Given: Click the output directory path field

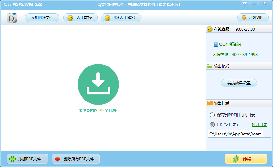Looking at the screenshot, I should pos(235,134).
